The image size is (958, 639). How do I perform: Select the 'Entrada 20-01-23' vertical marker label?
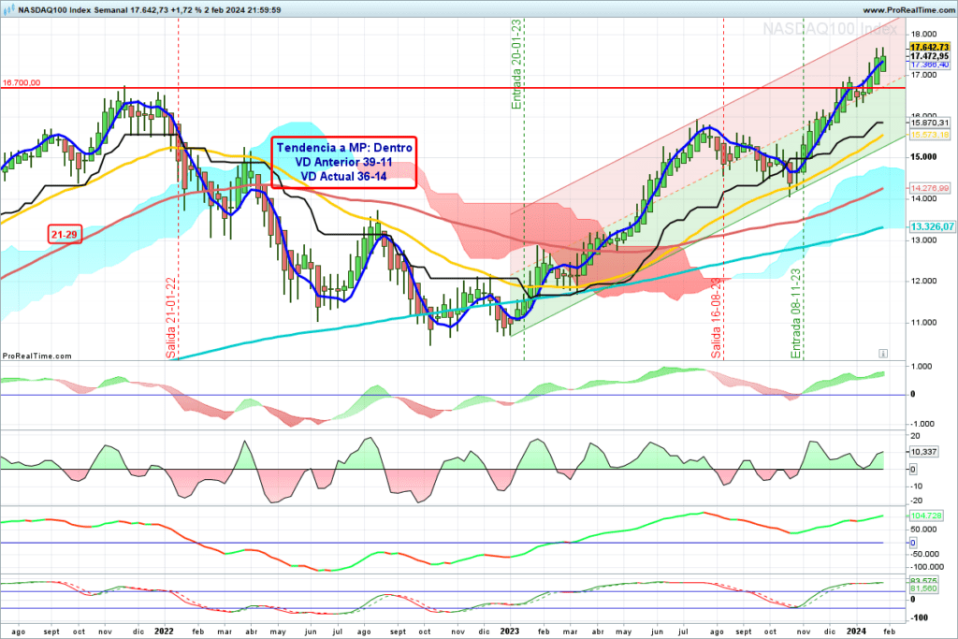click(x=516, y=65)
